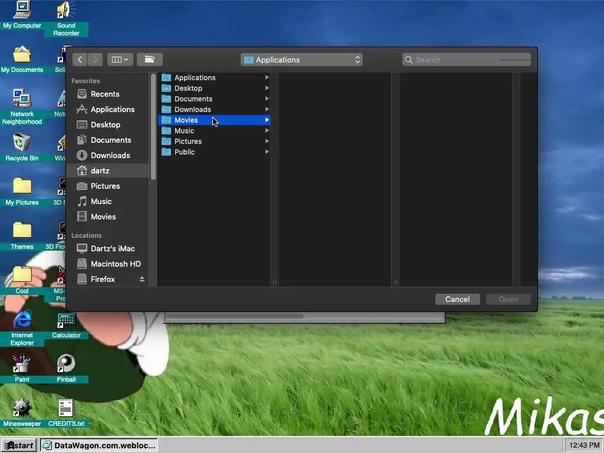Image resolution: width=604 pixels, height=453 pixels.
Task: Select Documents in the Favorites sidebar
Action: click(x=107, y=140)
